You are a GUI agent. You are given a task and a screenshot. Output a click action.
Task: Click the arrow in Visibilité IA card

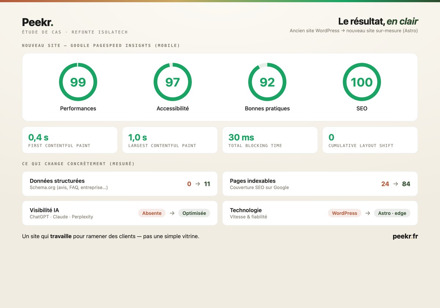172,213
